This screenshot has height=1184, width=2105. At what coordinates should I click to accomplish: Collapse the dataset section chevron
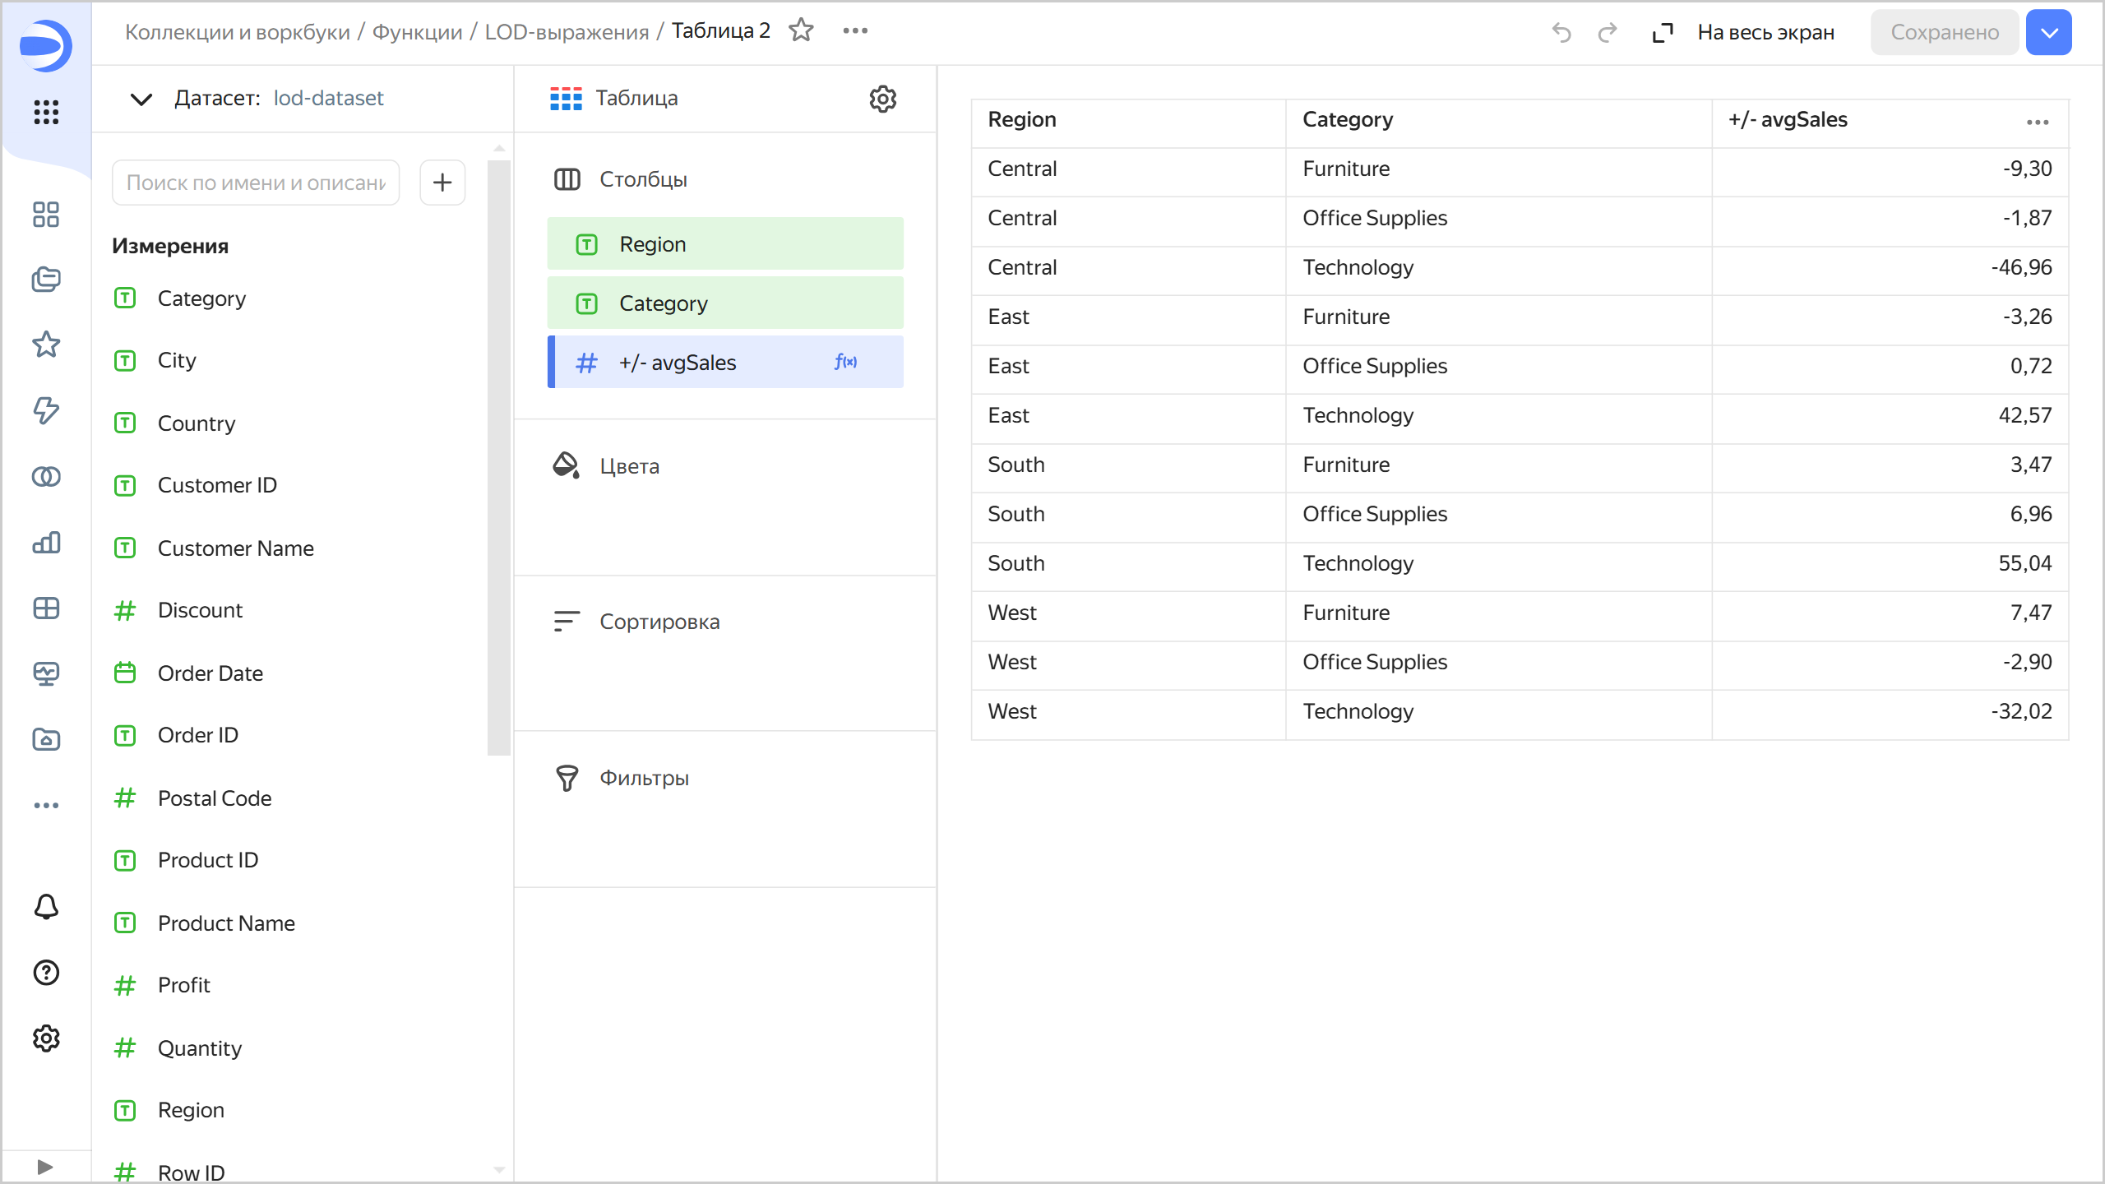tap(141, 99)
